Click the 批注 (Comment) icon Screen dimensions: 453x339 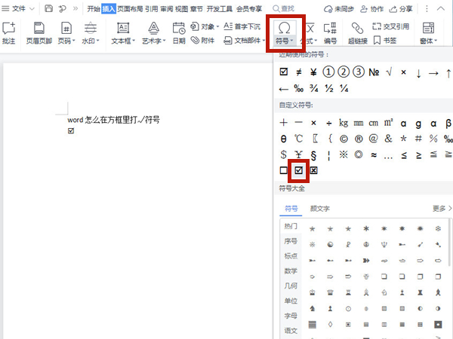coord(9,32)
